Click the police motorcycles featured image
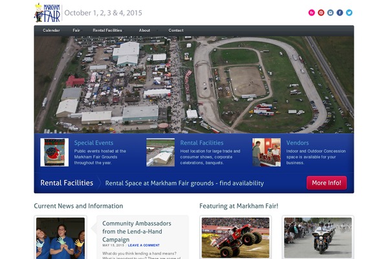The width and height of the screenshot is (388, 259). (318, 238)
